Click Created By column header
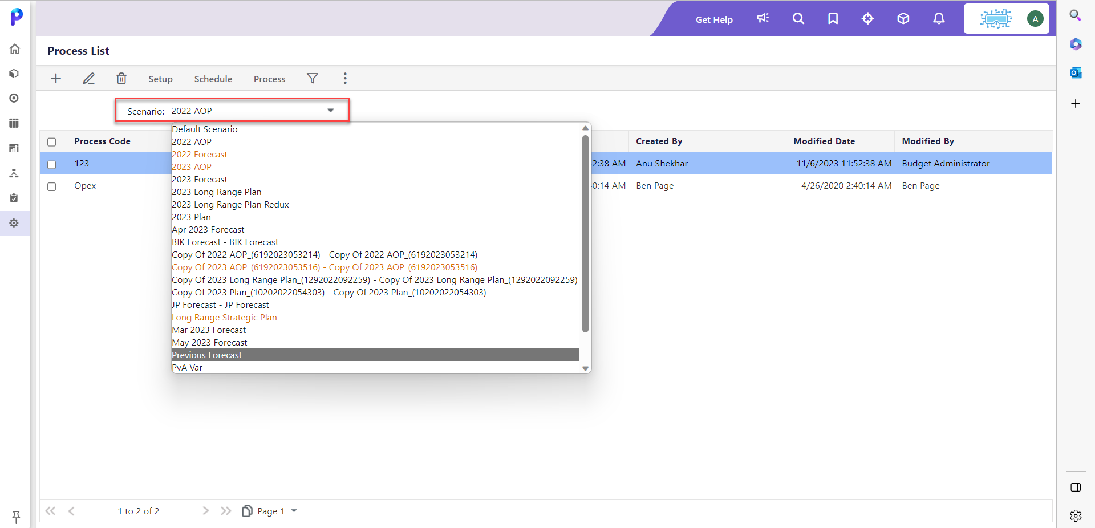Image resolution: width=1095 pixels, height=528 pixels. pyautogui.click(x=659, y=141)
